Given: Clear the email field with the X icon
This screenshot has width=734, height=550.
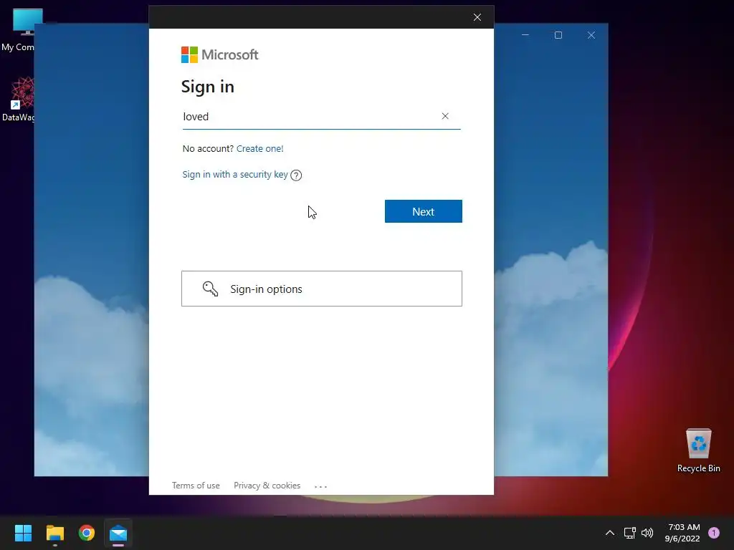Looking at the screenshot, I should point(445,116).
